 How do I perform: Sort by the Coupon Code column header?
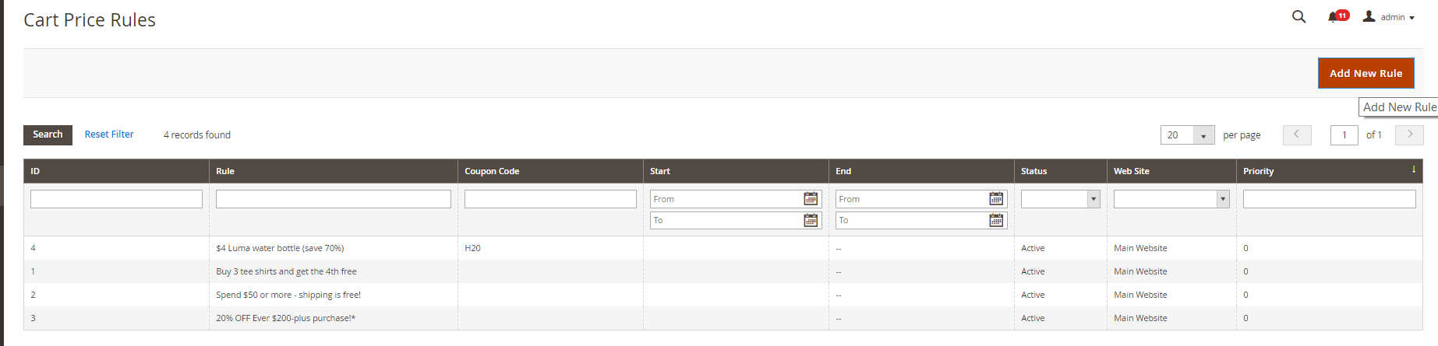pyautogui.click(x=550, y=171)
